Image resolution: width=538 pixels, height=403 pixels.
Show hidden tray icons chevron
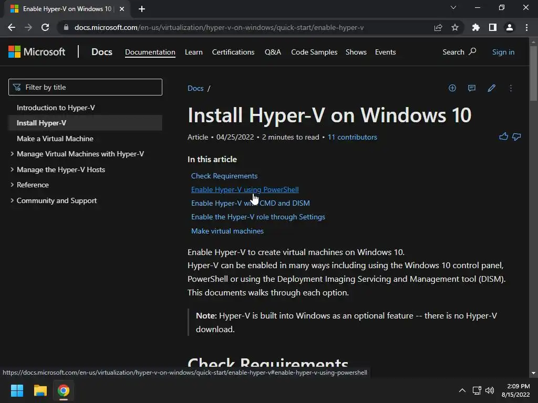pos(462,390)
